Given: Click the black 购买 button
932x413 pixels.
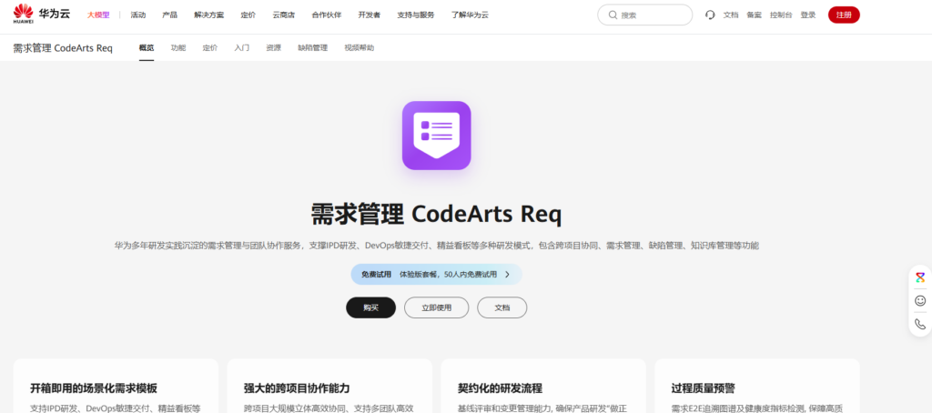Looking at the screenshot, I should point(371,307).
